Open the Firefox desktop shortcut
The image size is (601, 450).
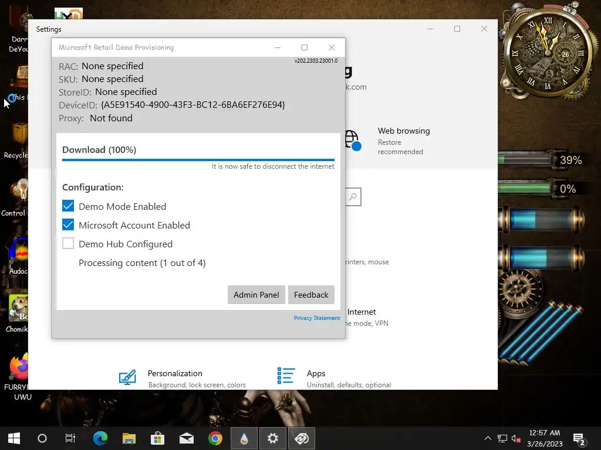tap(18, 375)
